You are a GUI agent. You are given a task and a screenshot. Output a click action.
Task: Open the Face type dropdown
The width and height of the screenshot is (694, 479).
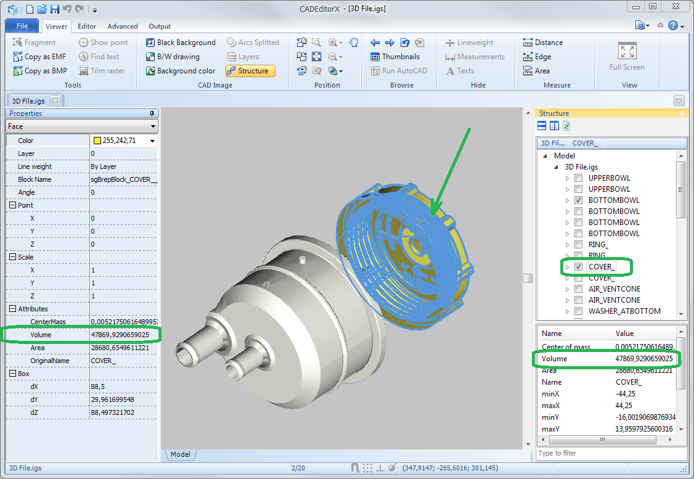(153, 126)
